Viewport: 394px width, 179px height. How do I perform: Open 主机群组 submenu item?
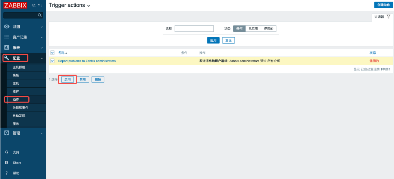click(19, 67)
